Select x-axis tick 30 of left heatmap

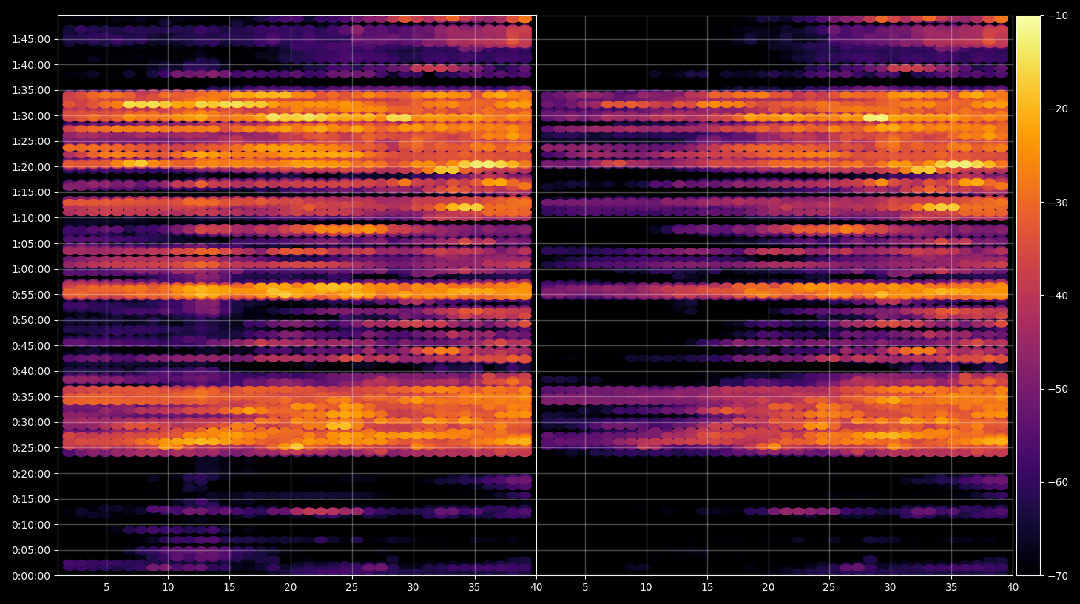pos(413,588)
